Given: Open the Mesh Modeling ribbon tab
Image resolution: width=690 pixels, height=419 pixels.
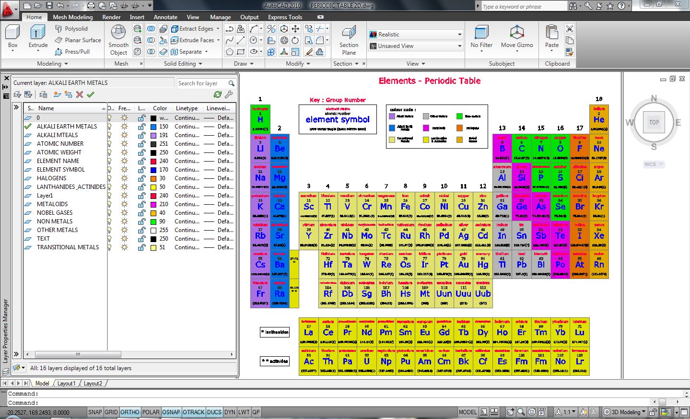Looking at the screenshot, I should pos(73,17).
